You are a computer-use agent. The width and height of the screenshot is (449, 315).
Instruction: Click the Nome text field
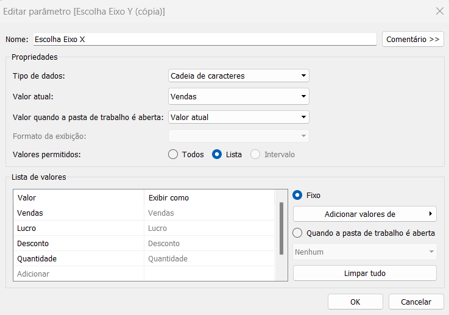205,39
